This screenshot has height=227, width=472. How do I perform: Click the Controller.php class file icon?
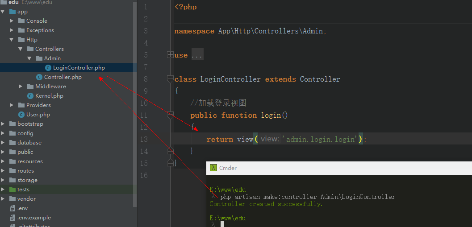[x=39, y=77]
